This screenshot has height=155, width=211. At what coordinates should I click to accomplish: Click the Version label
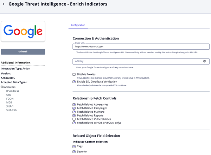tap(6, 73)
